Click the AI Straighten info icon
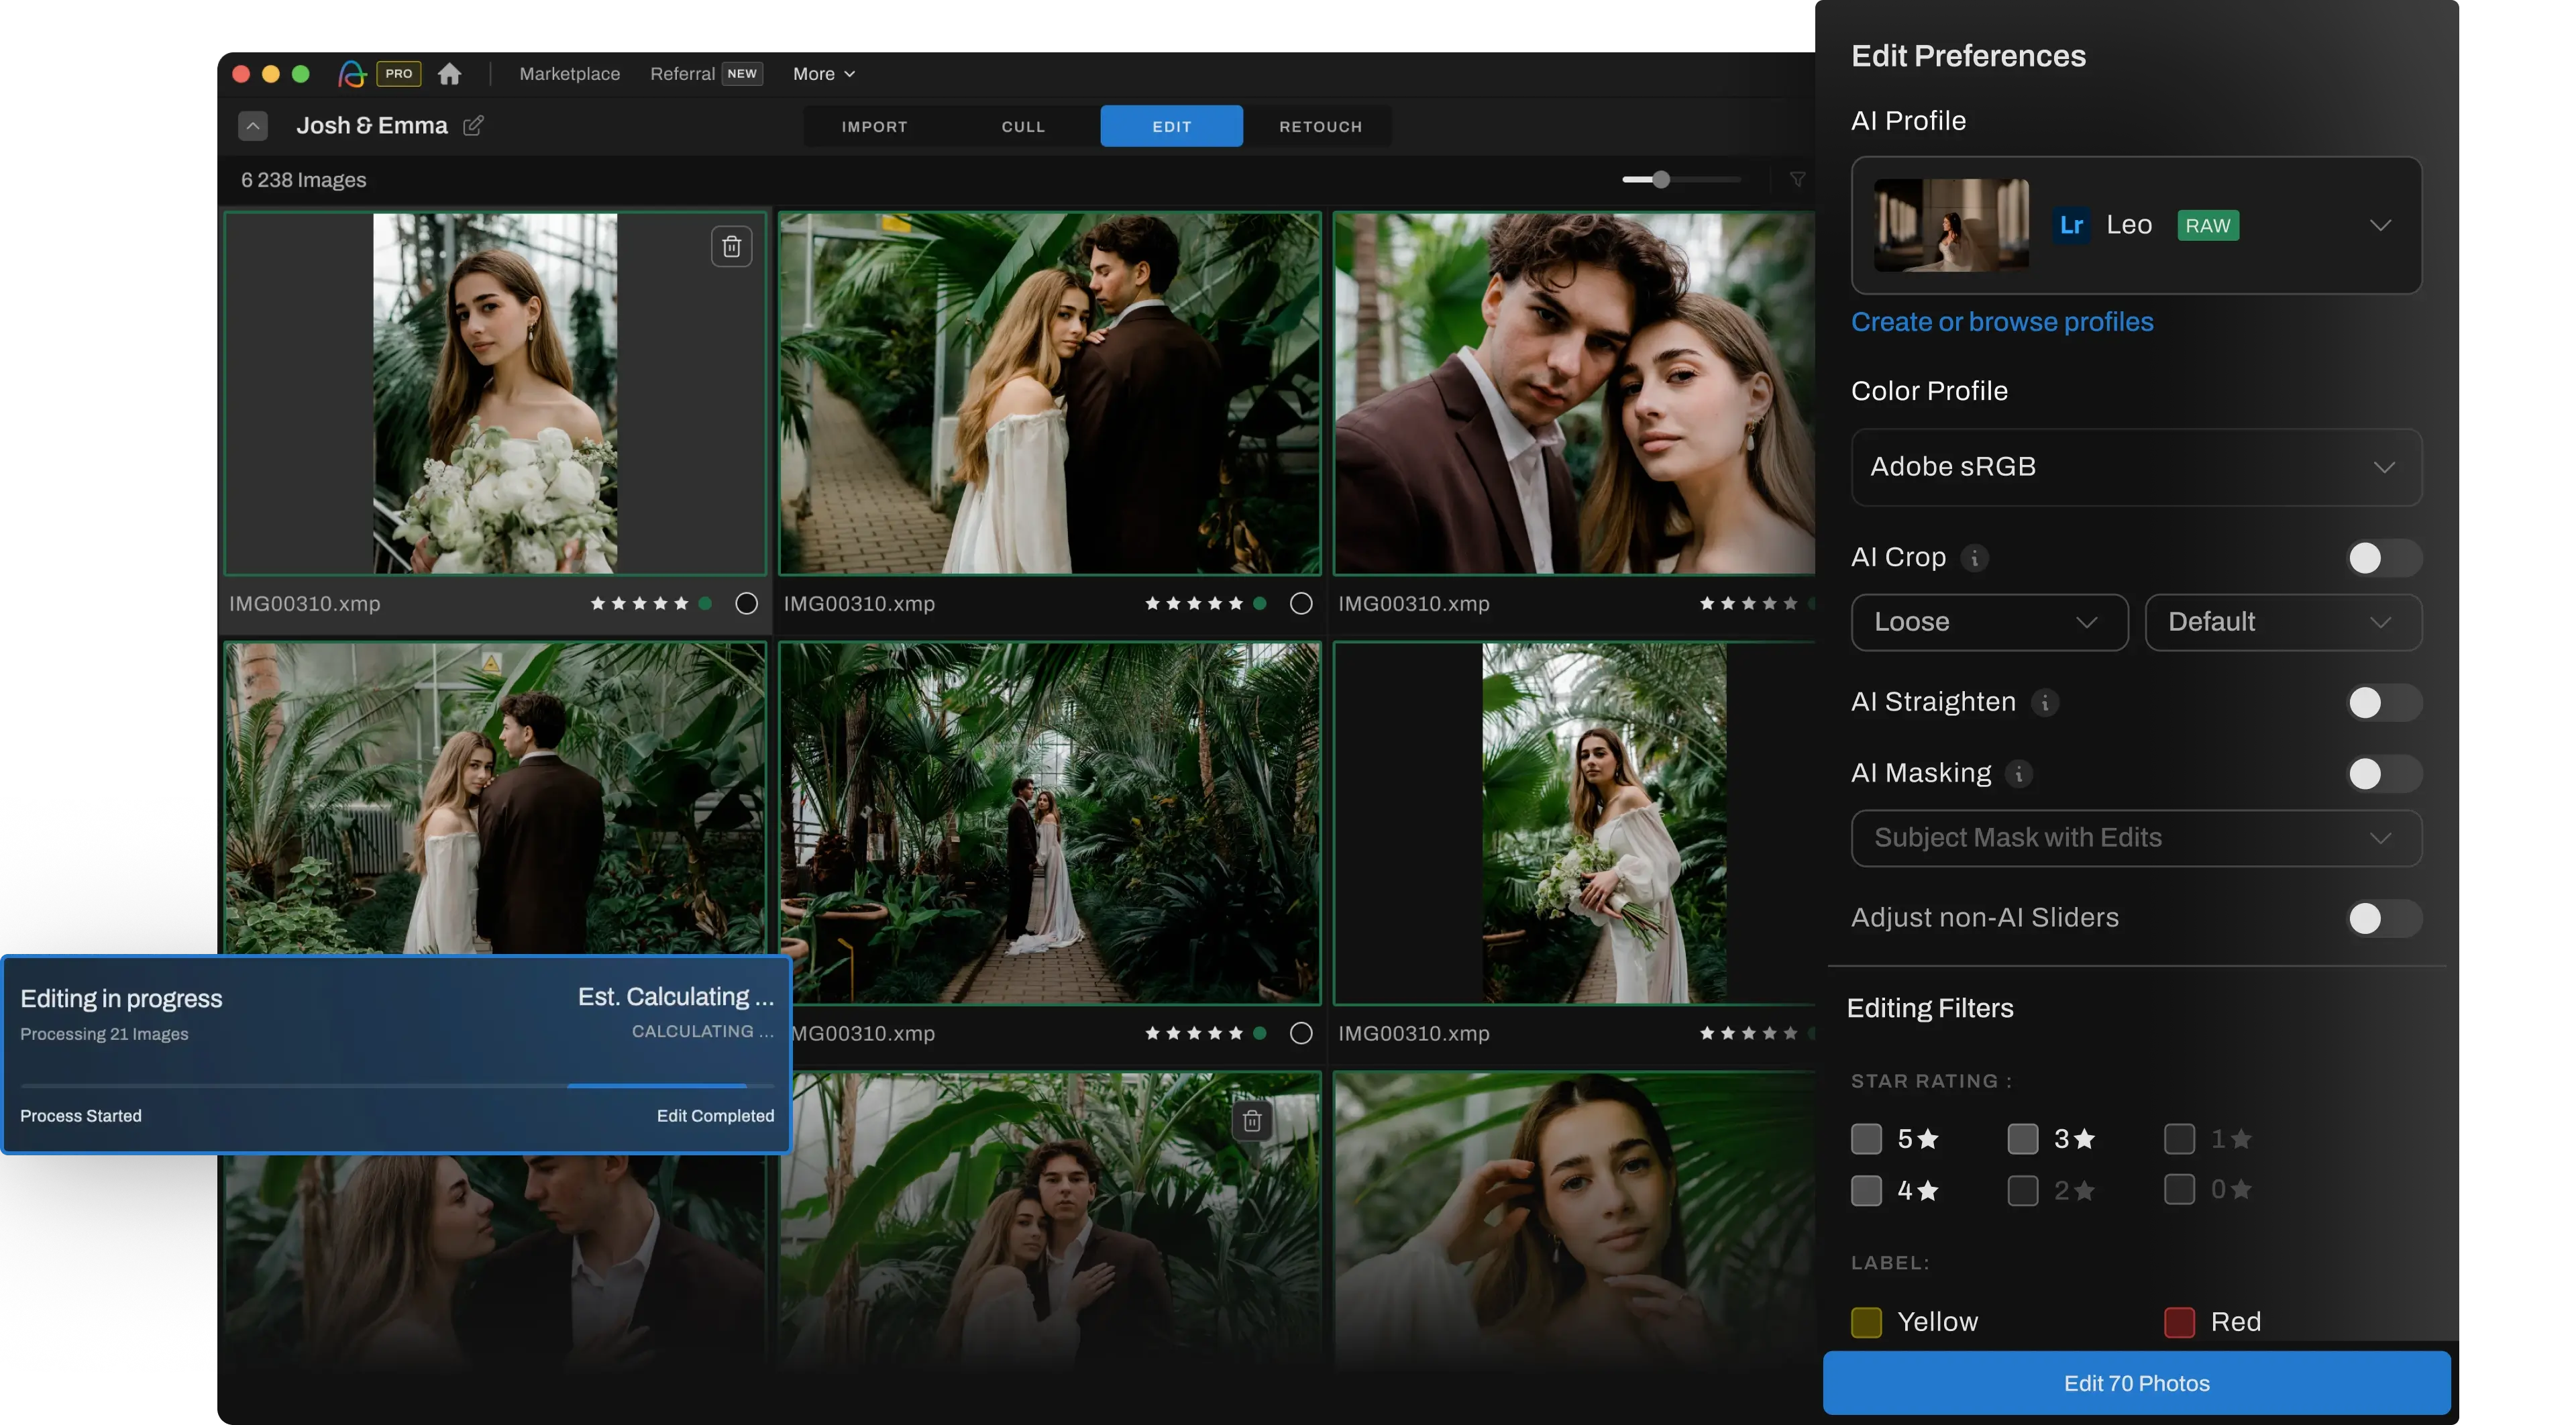 [x=2045, y=703]
